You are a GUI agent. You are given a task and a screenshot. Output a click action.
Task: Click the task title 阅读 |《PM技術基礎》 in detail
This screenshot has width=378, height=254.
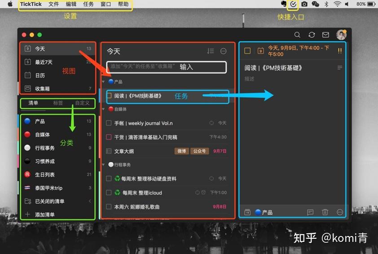click(x=273, y=68)
